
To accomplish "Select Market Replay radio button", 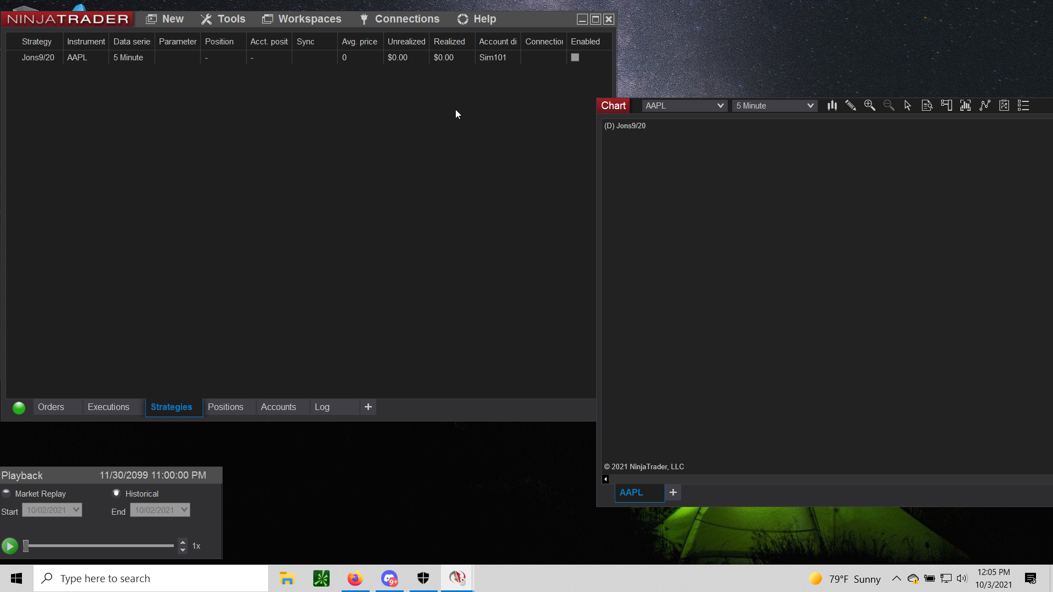I will (7, 493).
